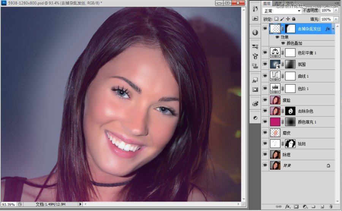Viewport: 342px width, 211px height.
Task: Click the delete layer trash icon
Action: (x=331, y=206)
